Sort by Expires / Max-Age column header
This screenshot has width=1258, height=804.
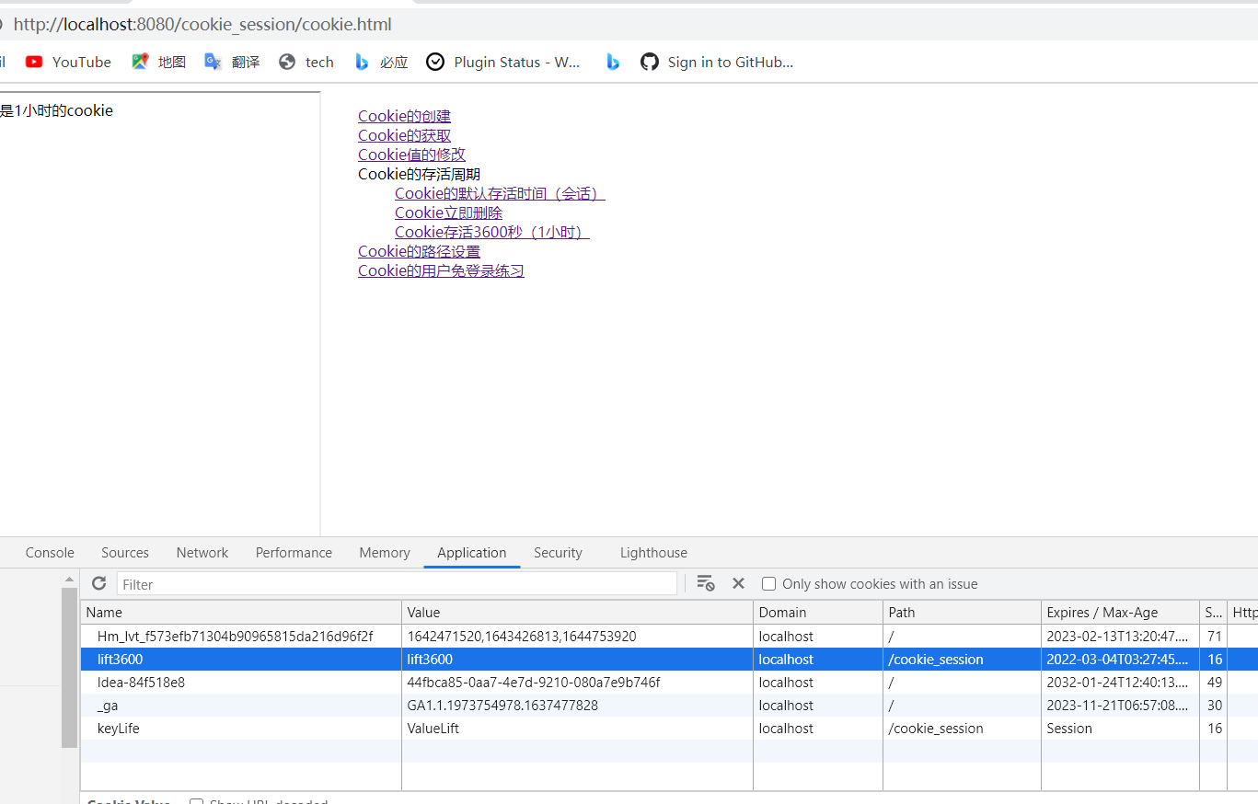(x=1120, y=613)
